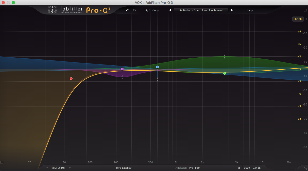This screenshot has height=171, width=308.
Task: Click the 20k frequency axis label
Action: [x=289, y=162]
